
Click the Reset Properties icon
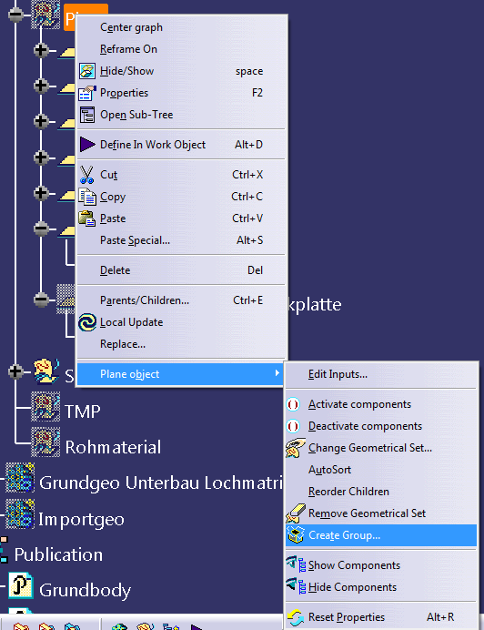click(x=296, y=616)
